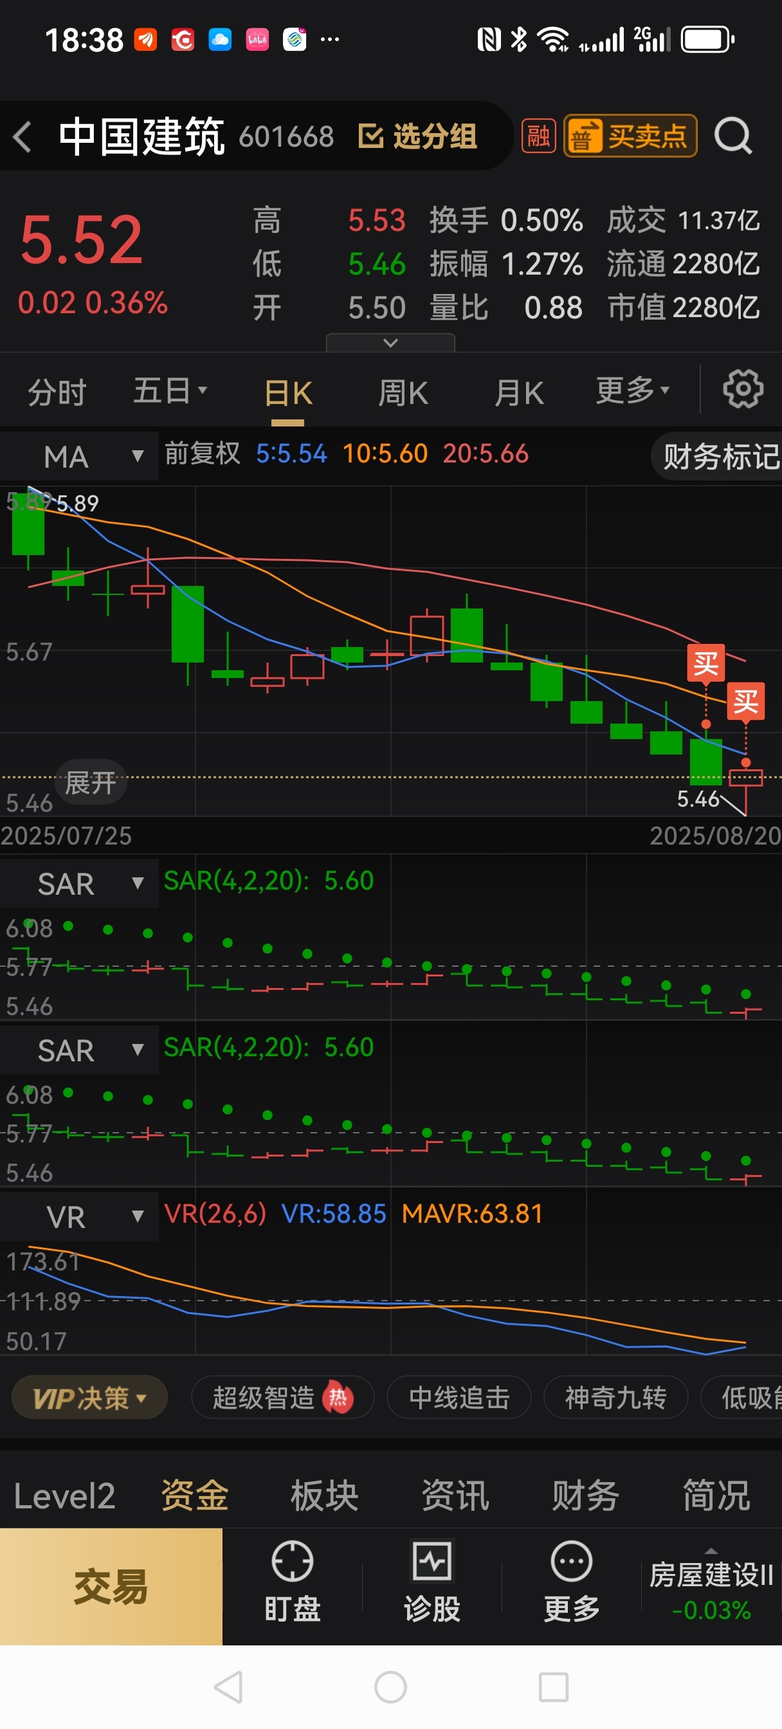This screenshot has height=1729, width=782.
Task: Open the VR indicator dropdown
Action: pyautogui.click(x=80, y=1216)
